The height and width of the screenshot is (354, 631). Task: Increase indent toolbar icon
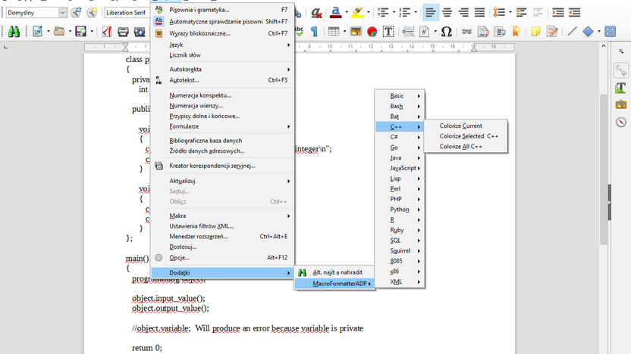click(558, 13)
